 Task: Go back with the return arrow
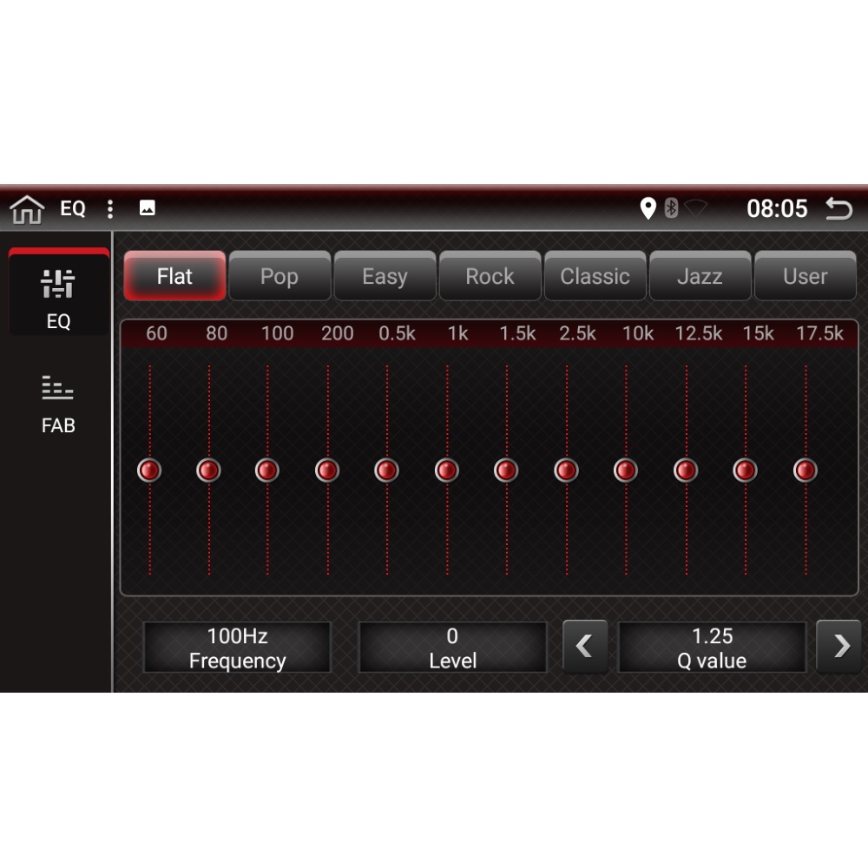[x=838, y=208]
